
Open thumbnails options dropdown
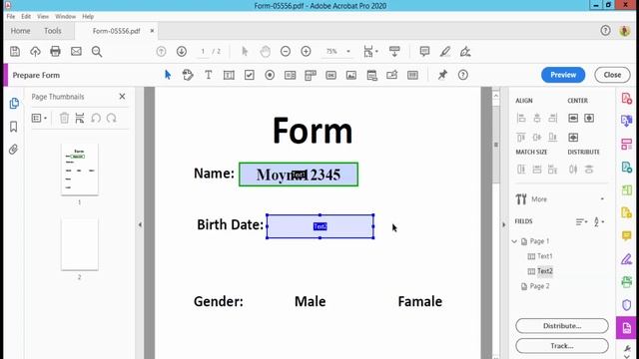point(39,118)
